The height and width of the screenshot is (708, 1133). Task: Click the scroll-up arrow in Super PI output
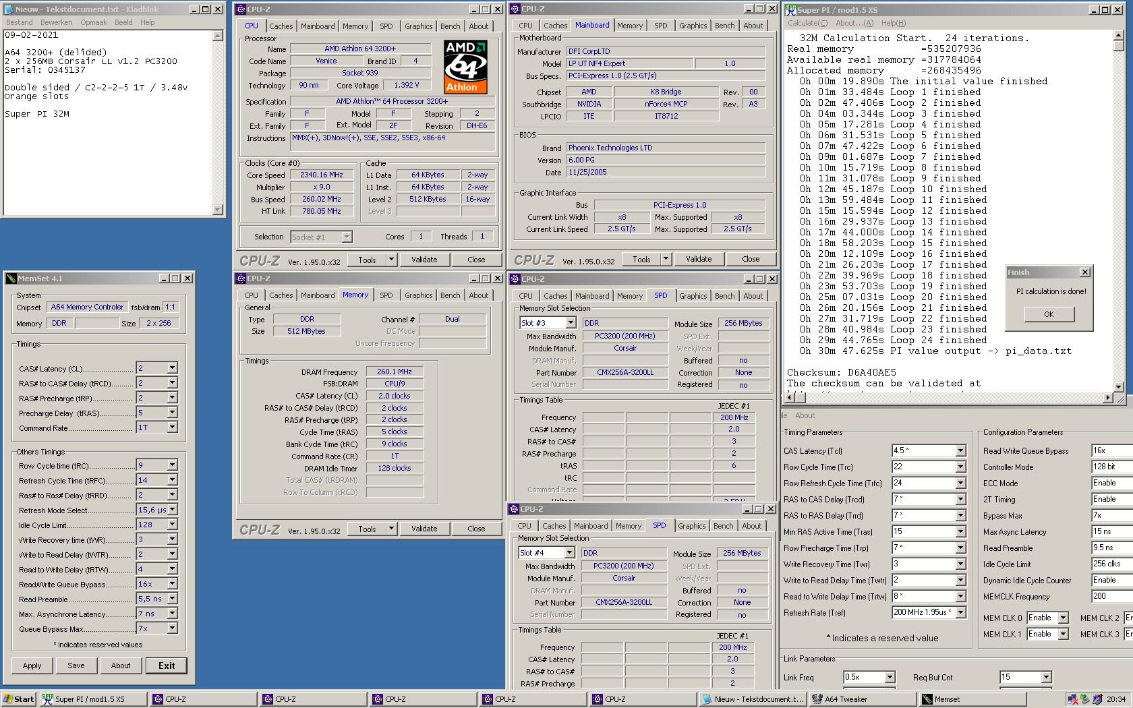pos(1120,36)
